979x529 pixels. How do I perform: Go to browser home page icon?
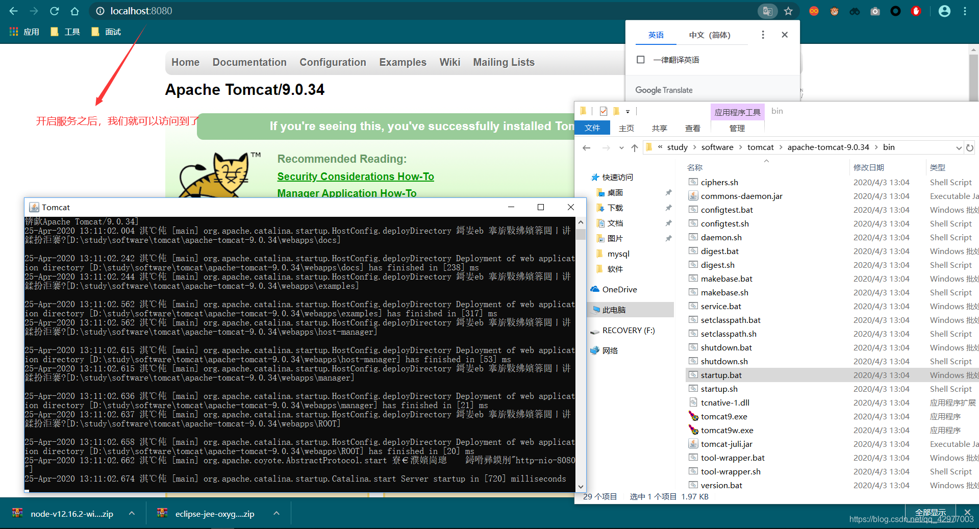click(x=74, y=11)
